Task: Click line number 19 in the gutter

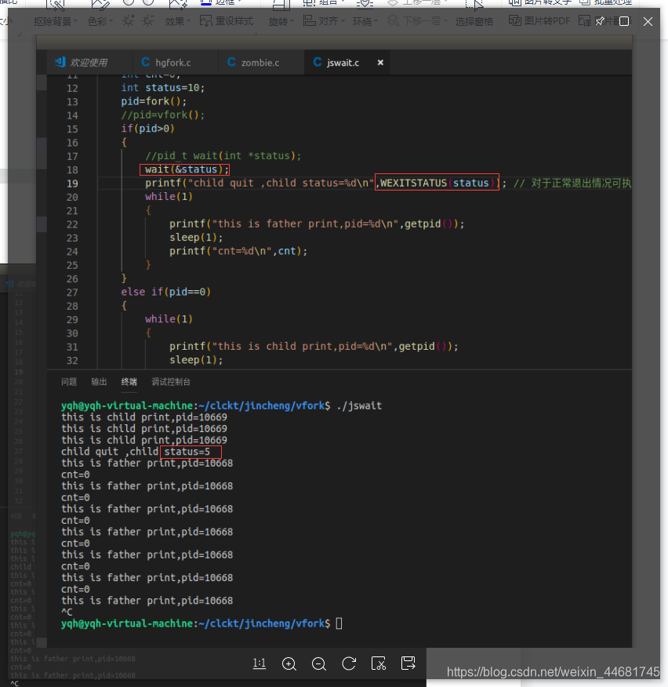Action: coord(72,184)
